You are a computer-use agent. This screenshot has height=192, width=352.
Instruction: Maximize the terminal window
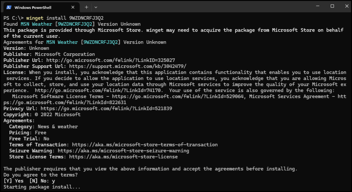coord(332,6)
